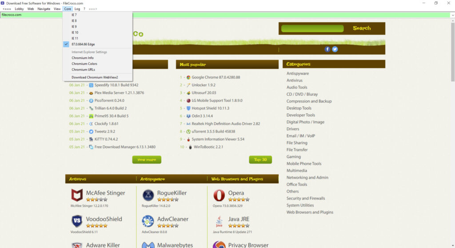Open the Networking and Admin category link
Image resolution: width=455 pixels, height=248 pixels.
click(307, 177)
